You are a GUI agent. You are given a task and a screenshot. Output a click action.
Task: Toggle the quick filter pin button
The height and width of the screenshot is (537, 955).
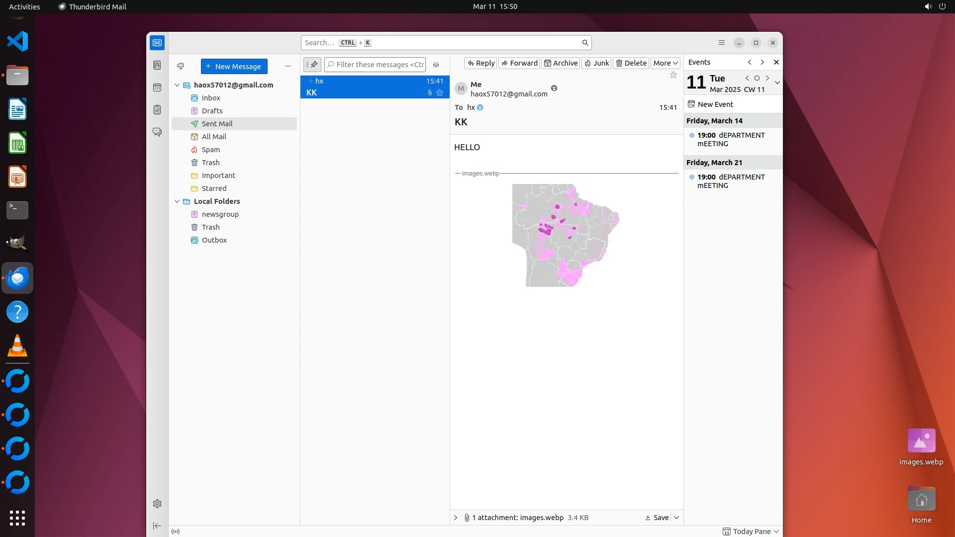[x=312, y=65]
